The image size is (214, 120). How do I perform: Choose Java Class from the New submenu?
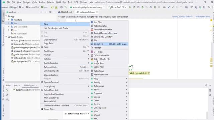[109, 22]
